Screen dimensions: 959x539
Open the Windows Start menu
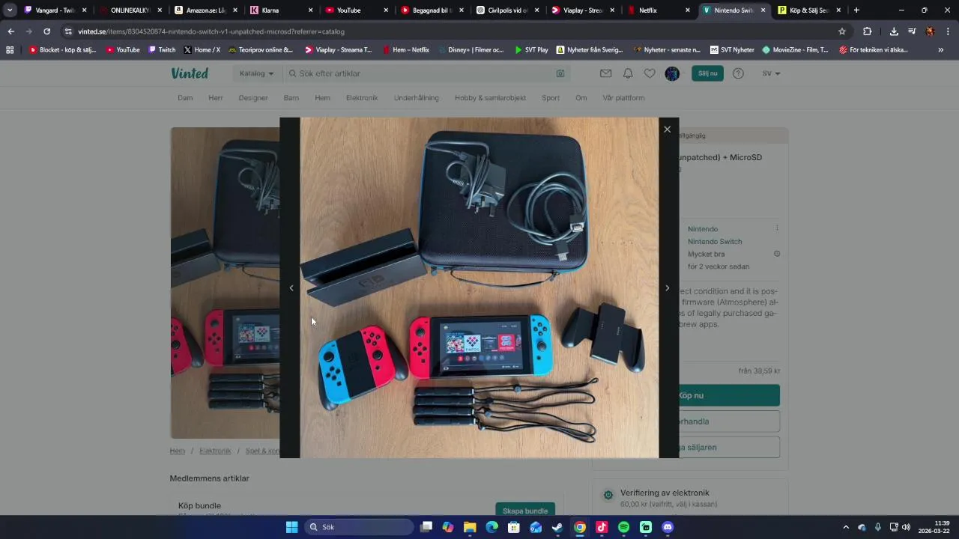pyautogui.click(x=291, y=527)
